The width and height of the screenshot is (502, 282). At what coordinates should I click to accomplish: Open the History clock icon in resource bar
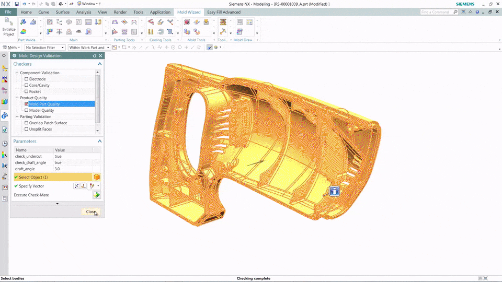point(5,144)
